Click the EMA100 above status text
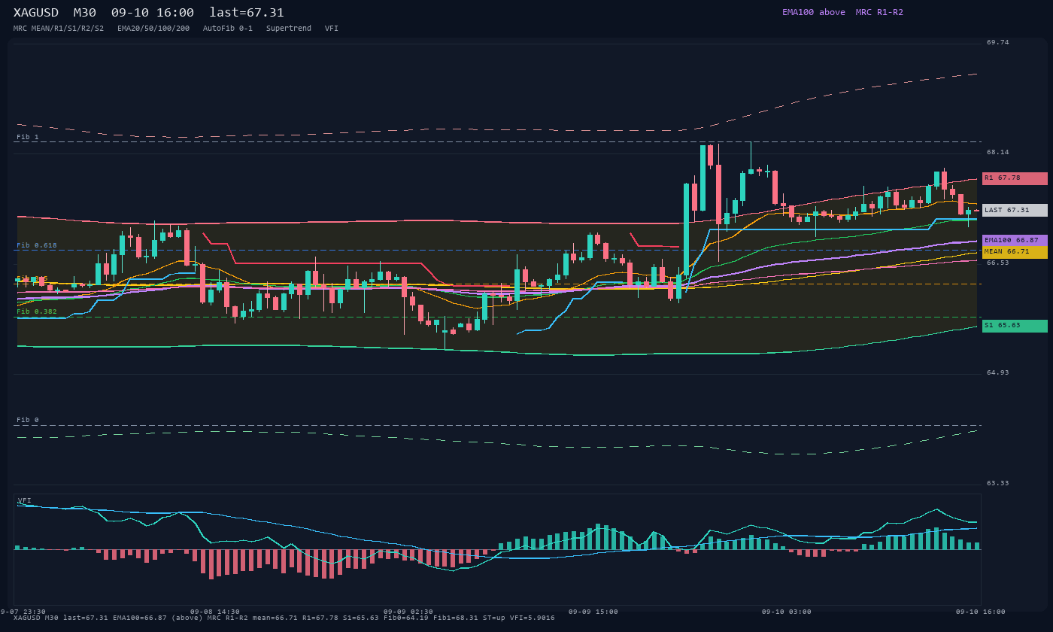Image resolution: width=1053 pixels, height=632 pixels. coord(814,13)
